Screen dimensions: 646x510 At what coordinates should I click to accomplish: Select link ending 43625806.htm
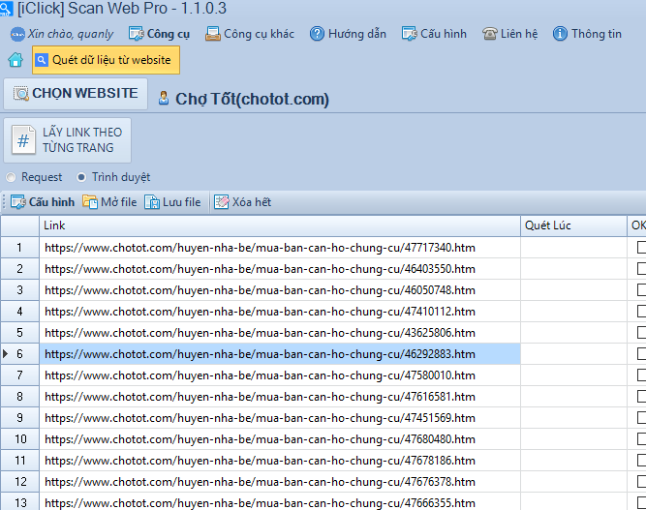(280, 333)
